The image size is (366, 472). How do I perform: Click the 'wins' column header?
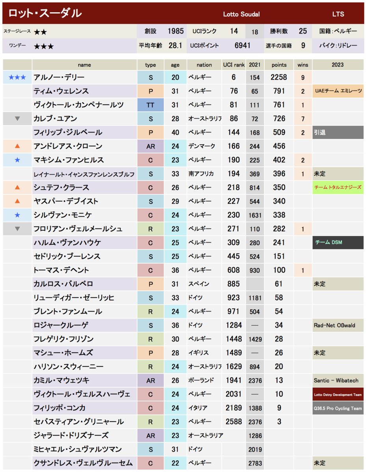click(303, 65)
